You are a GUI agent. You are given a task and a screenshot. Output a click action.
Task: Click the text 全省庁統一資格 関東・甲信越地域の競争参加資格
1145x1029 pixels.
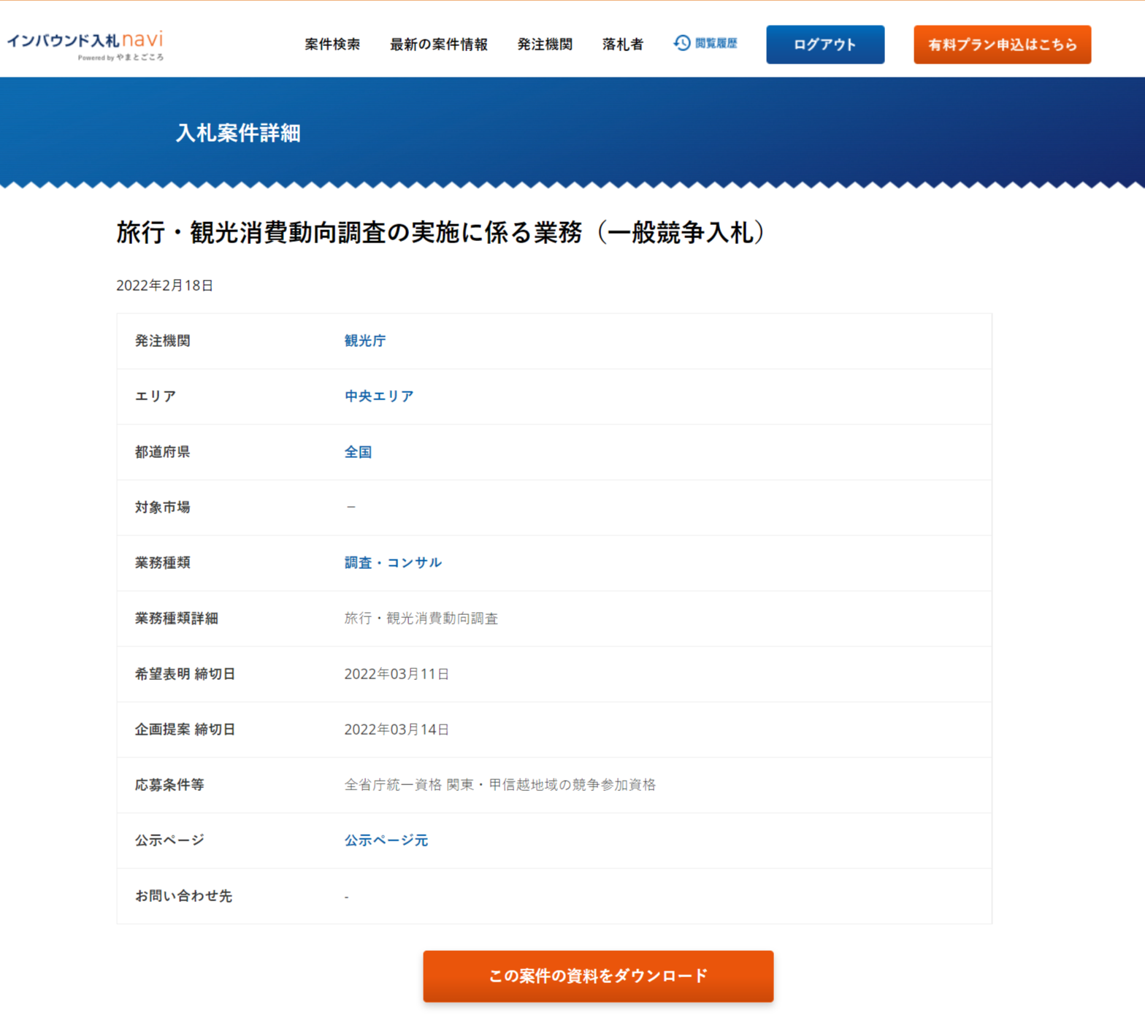point(500,785)
